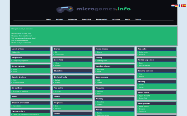This screenshot has height=116, width=187.
Task: Visit the Dior fragrance link
Action: [56, 106]
